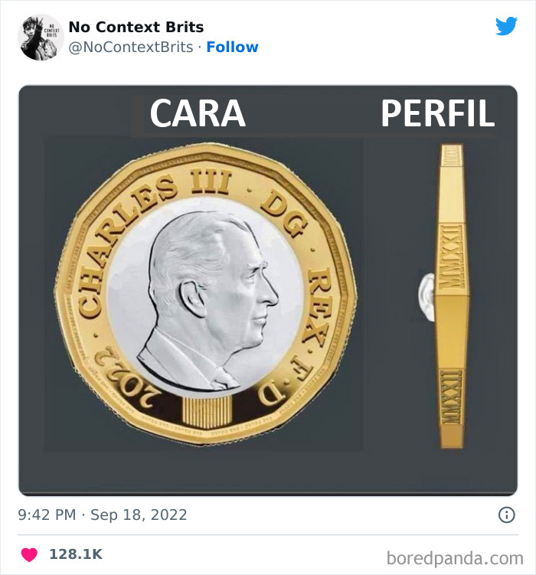536x575 pixels.
Task: Click the PERFIL label above the coin edge
Action: pos(437,114)
